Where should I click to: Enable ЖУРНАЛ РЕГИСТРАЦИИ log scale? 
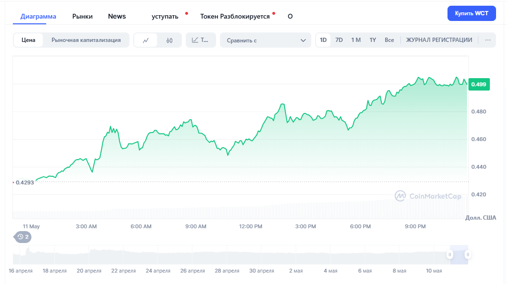(439, 40)
